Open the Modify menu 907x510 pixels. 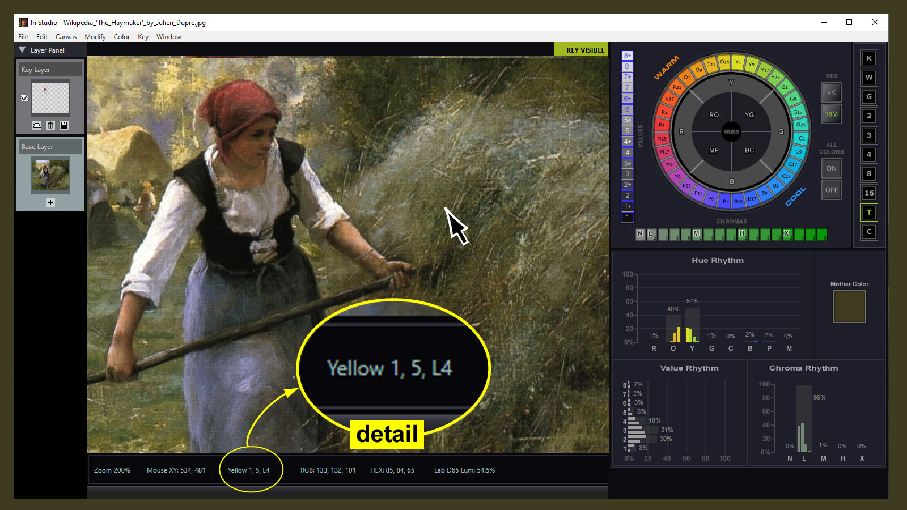pyautogui.click(x=95, y=37)
